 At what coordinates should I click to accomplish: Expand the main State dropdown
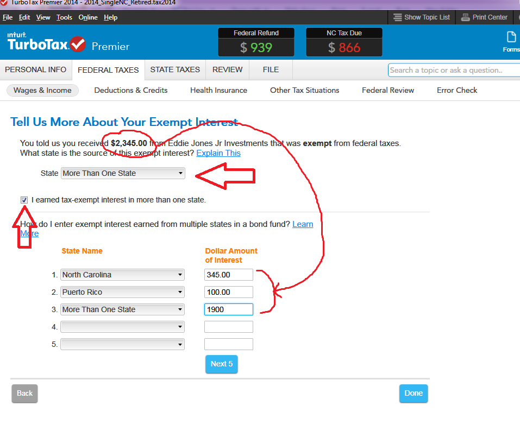click(123, 173)
